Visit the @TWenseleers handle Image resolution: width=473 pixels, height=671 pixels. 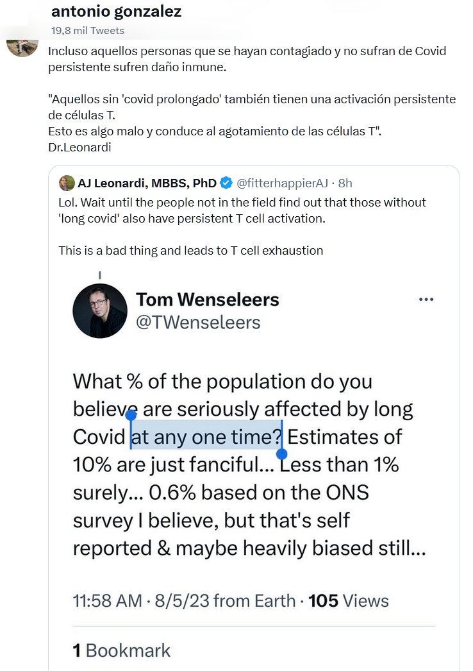click(x=198, y=322)
